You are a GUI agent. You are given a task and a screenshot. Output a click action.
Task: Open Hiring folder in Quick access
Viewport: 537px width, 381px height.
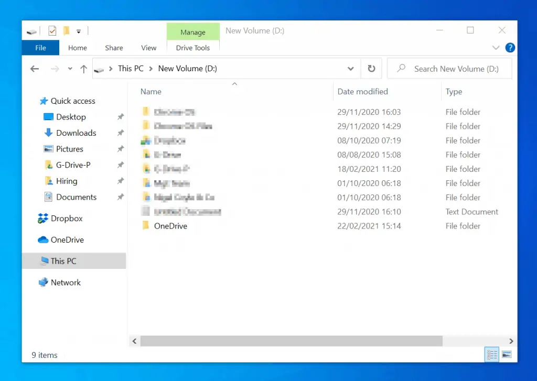[x=67, y=181]
